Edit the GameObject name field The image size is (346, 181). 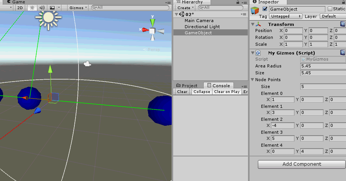point(297,9)
